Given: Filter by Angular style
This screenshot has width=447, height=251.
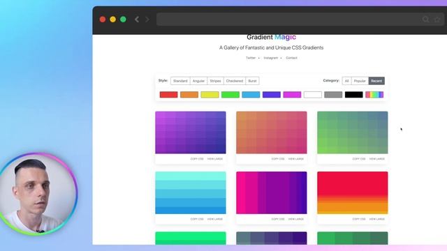Looking at the screenshot, I should pos(198,81).
